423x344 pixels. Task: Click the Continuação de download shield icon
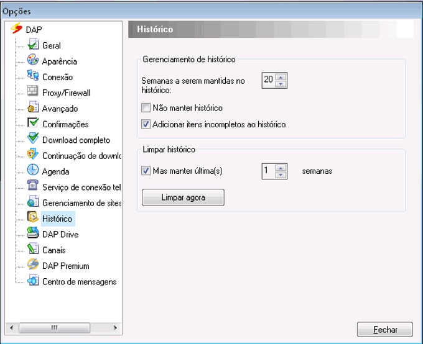(33, 154)
